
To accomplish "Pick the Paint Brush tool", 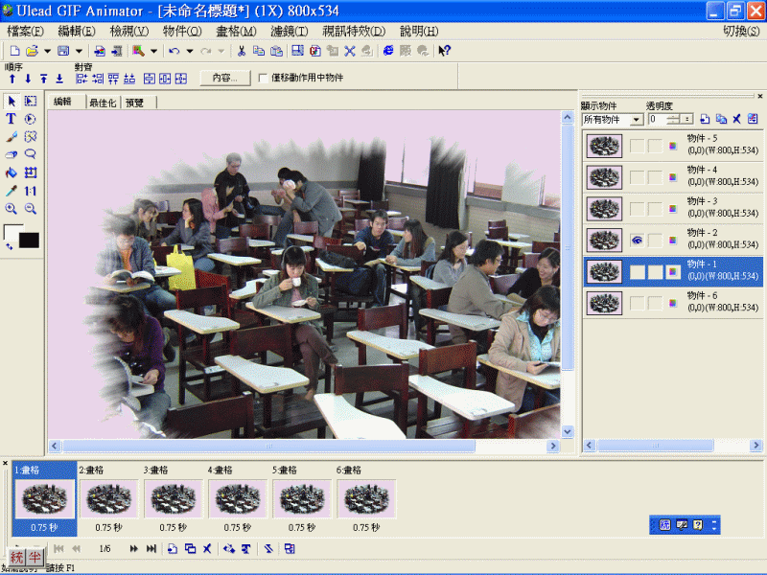I will pos(12,137).
